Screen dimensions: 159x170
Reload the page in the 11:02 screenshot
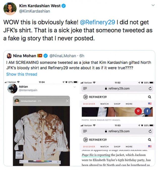coord(150,88)
